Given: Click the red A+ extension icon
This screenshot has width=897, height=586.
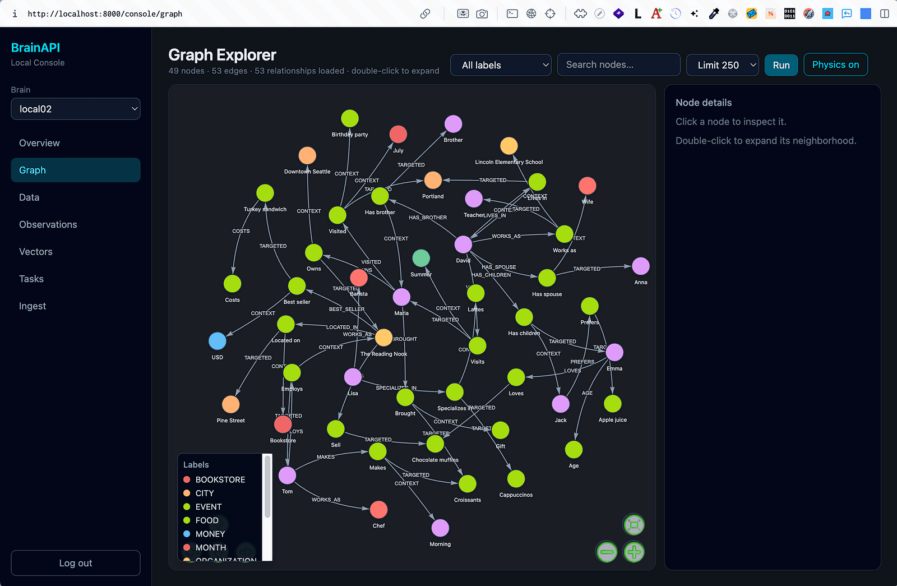Looking at the screenshot, I should click(656, 13).
